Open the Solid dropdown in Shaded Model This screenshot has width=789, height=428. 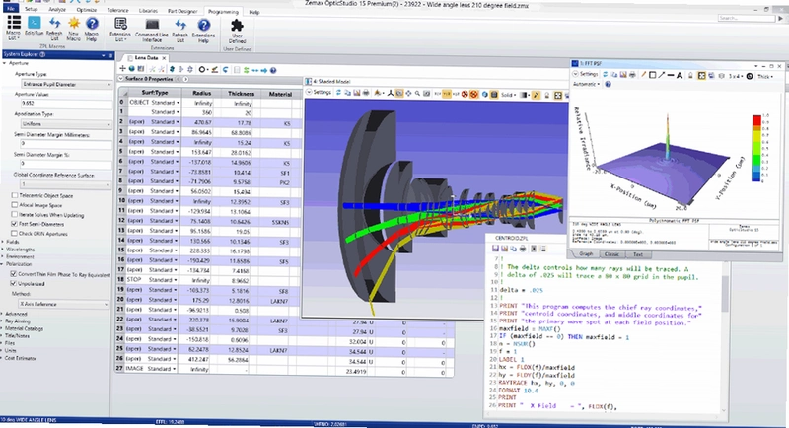(x=508, y=94)
